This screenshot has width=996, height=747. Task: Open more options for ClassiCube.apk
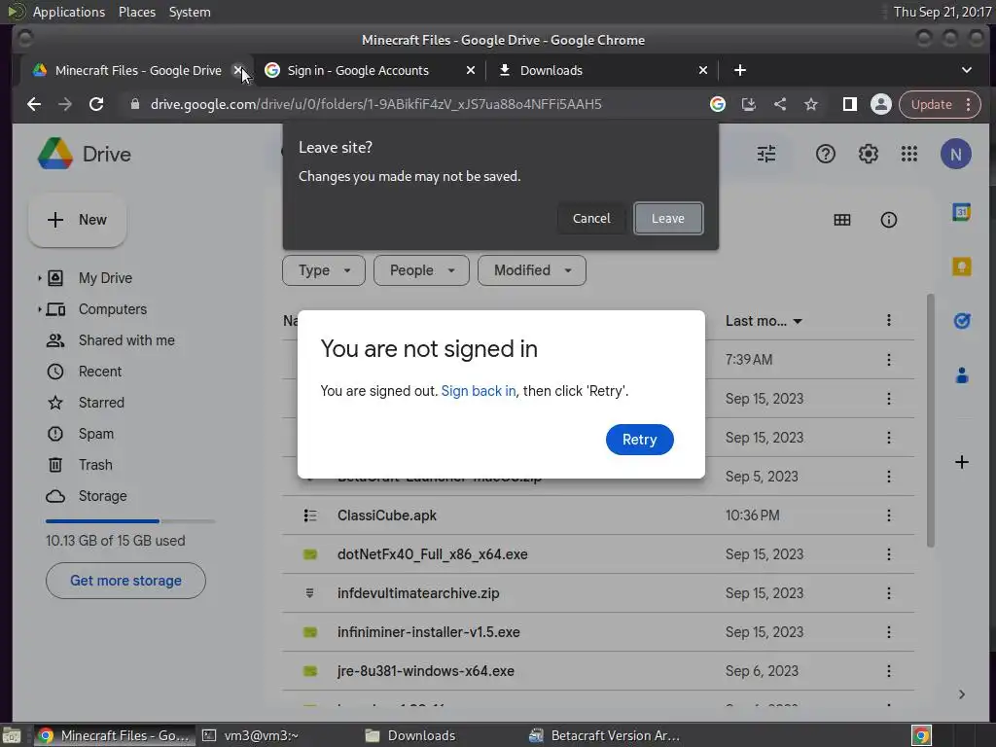click(888, 516)
